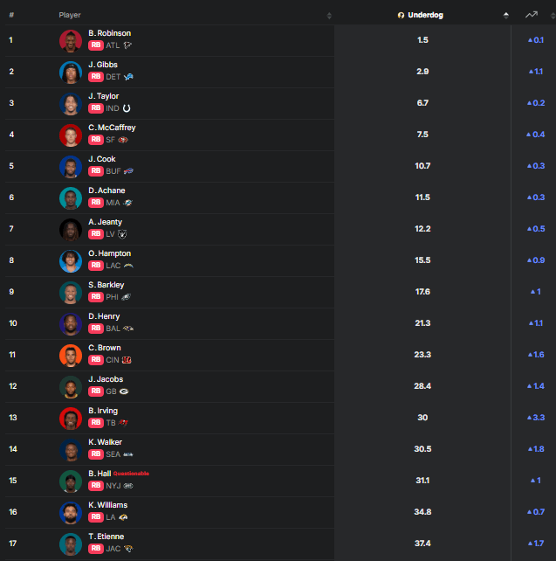The height and width of the screenshot is (561, 556).
Task: Click the RB position badge for C. McCaffrey
Action: (x=96, y=140)
